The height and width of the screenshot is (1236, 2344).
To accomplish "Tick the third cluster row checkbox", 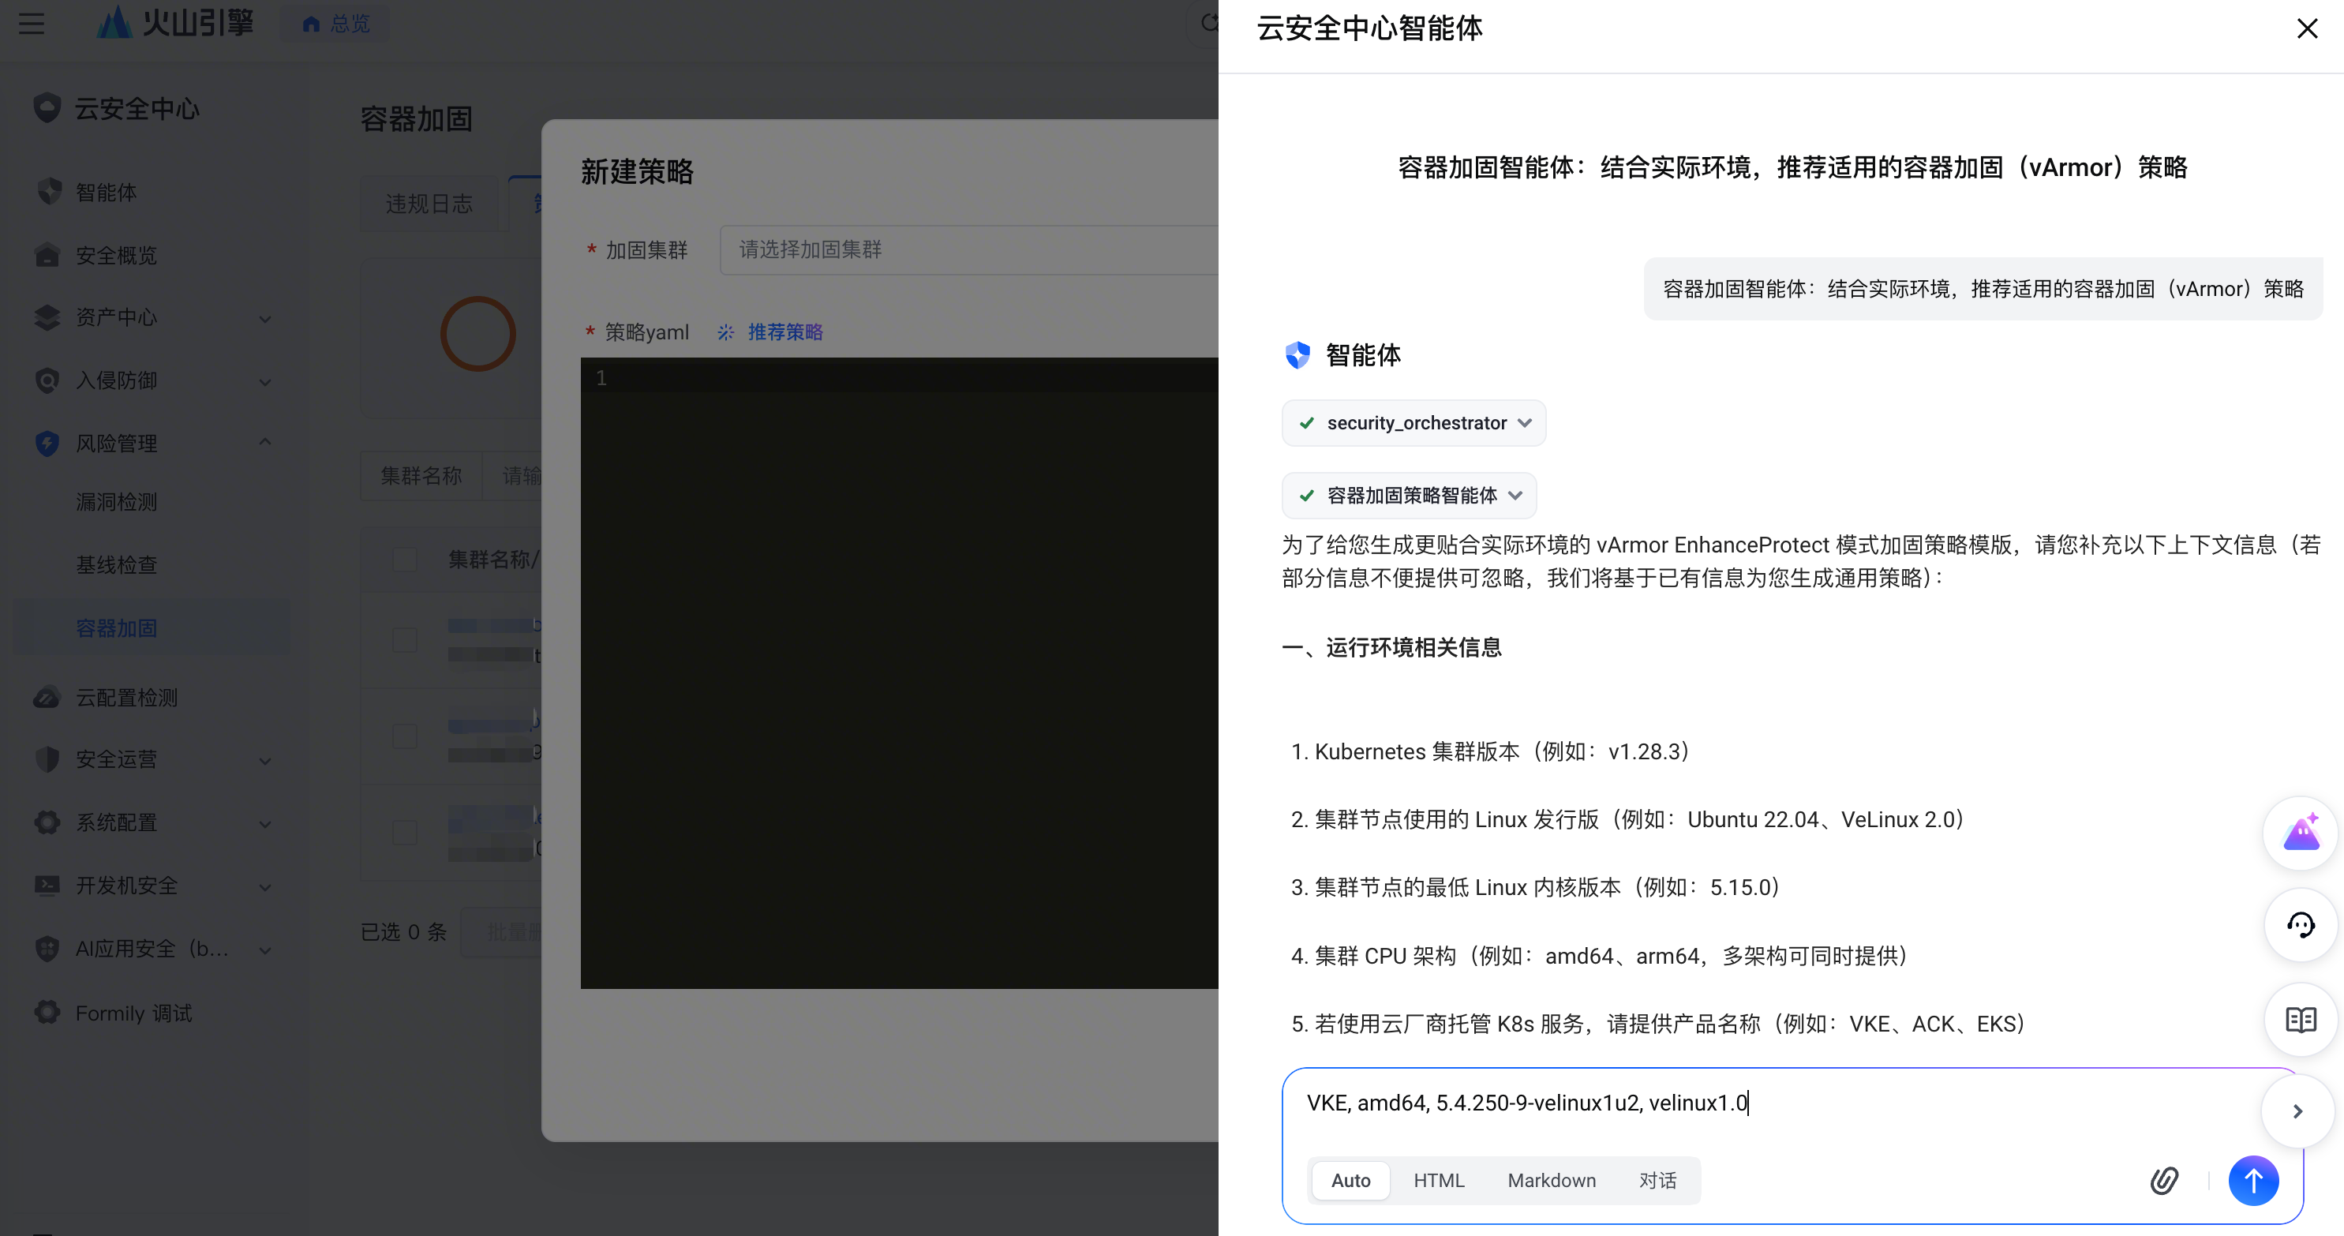I will pos(404,833).
